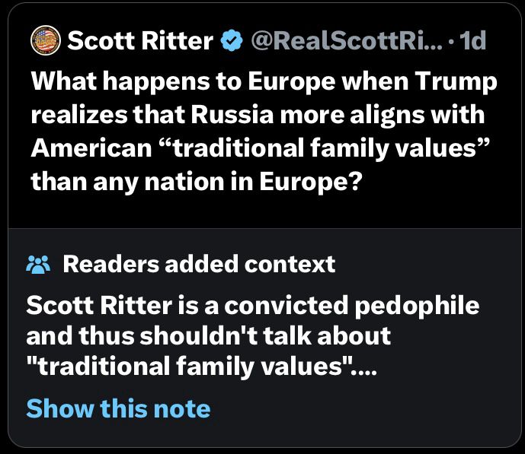Click the tweet line 'than any nation in Europe?'
Viewport: 525px width, 454px height.
197,182
